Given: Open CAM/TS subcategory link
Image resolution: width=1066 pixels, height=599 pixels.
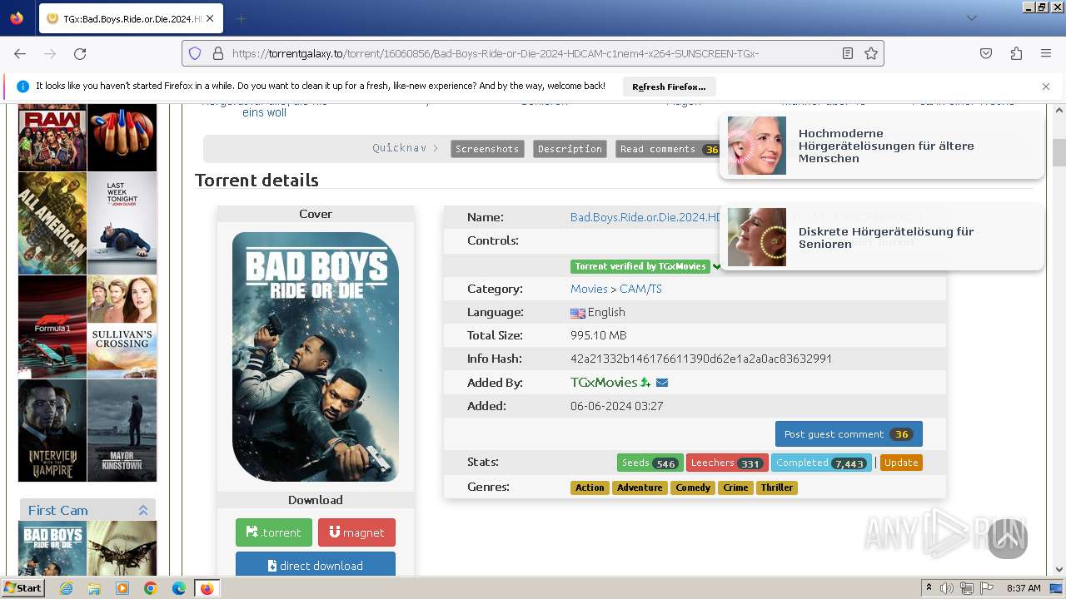Looking at the screenshot, I should 640,289.
